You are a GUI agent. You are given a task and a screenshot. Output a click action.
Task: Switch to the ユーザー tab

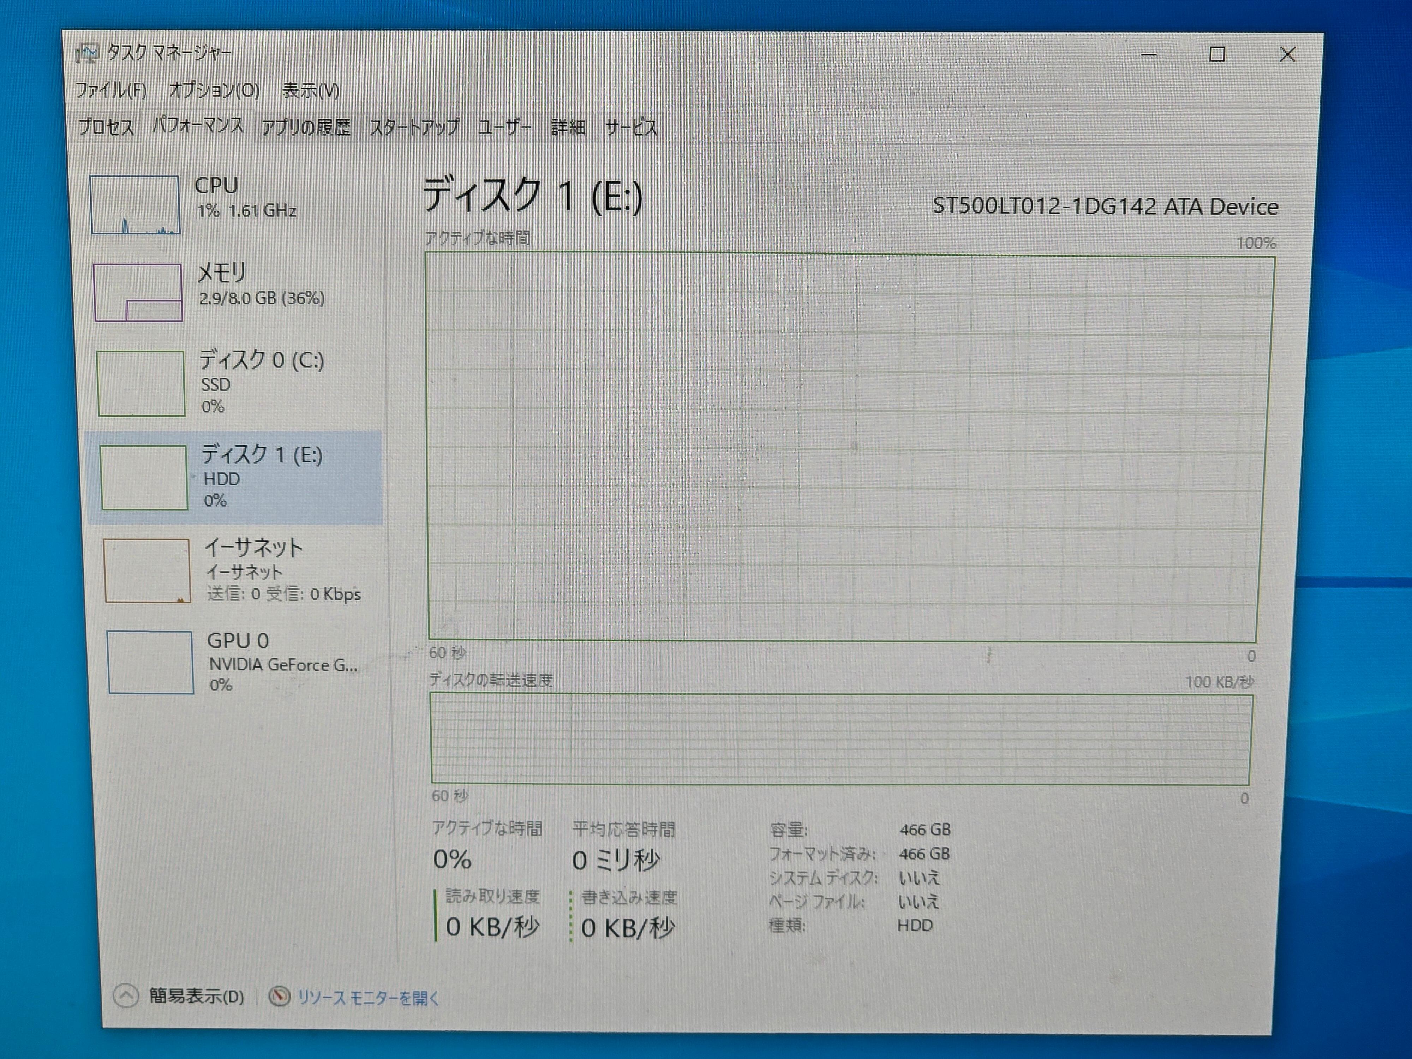[504, 128]
